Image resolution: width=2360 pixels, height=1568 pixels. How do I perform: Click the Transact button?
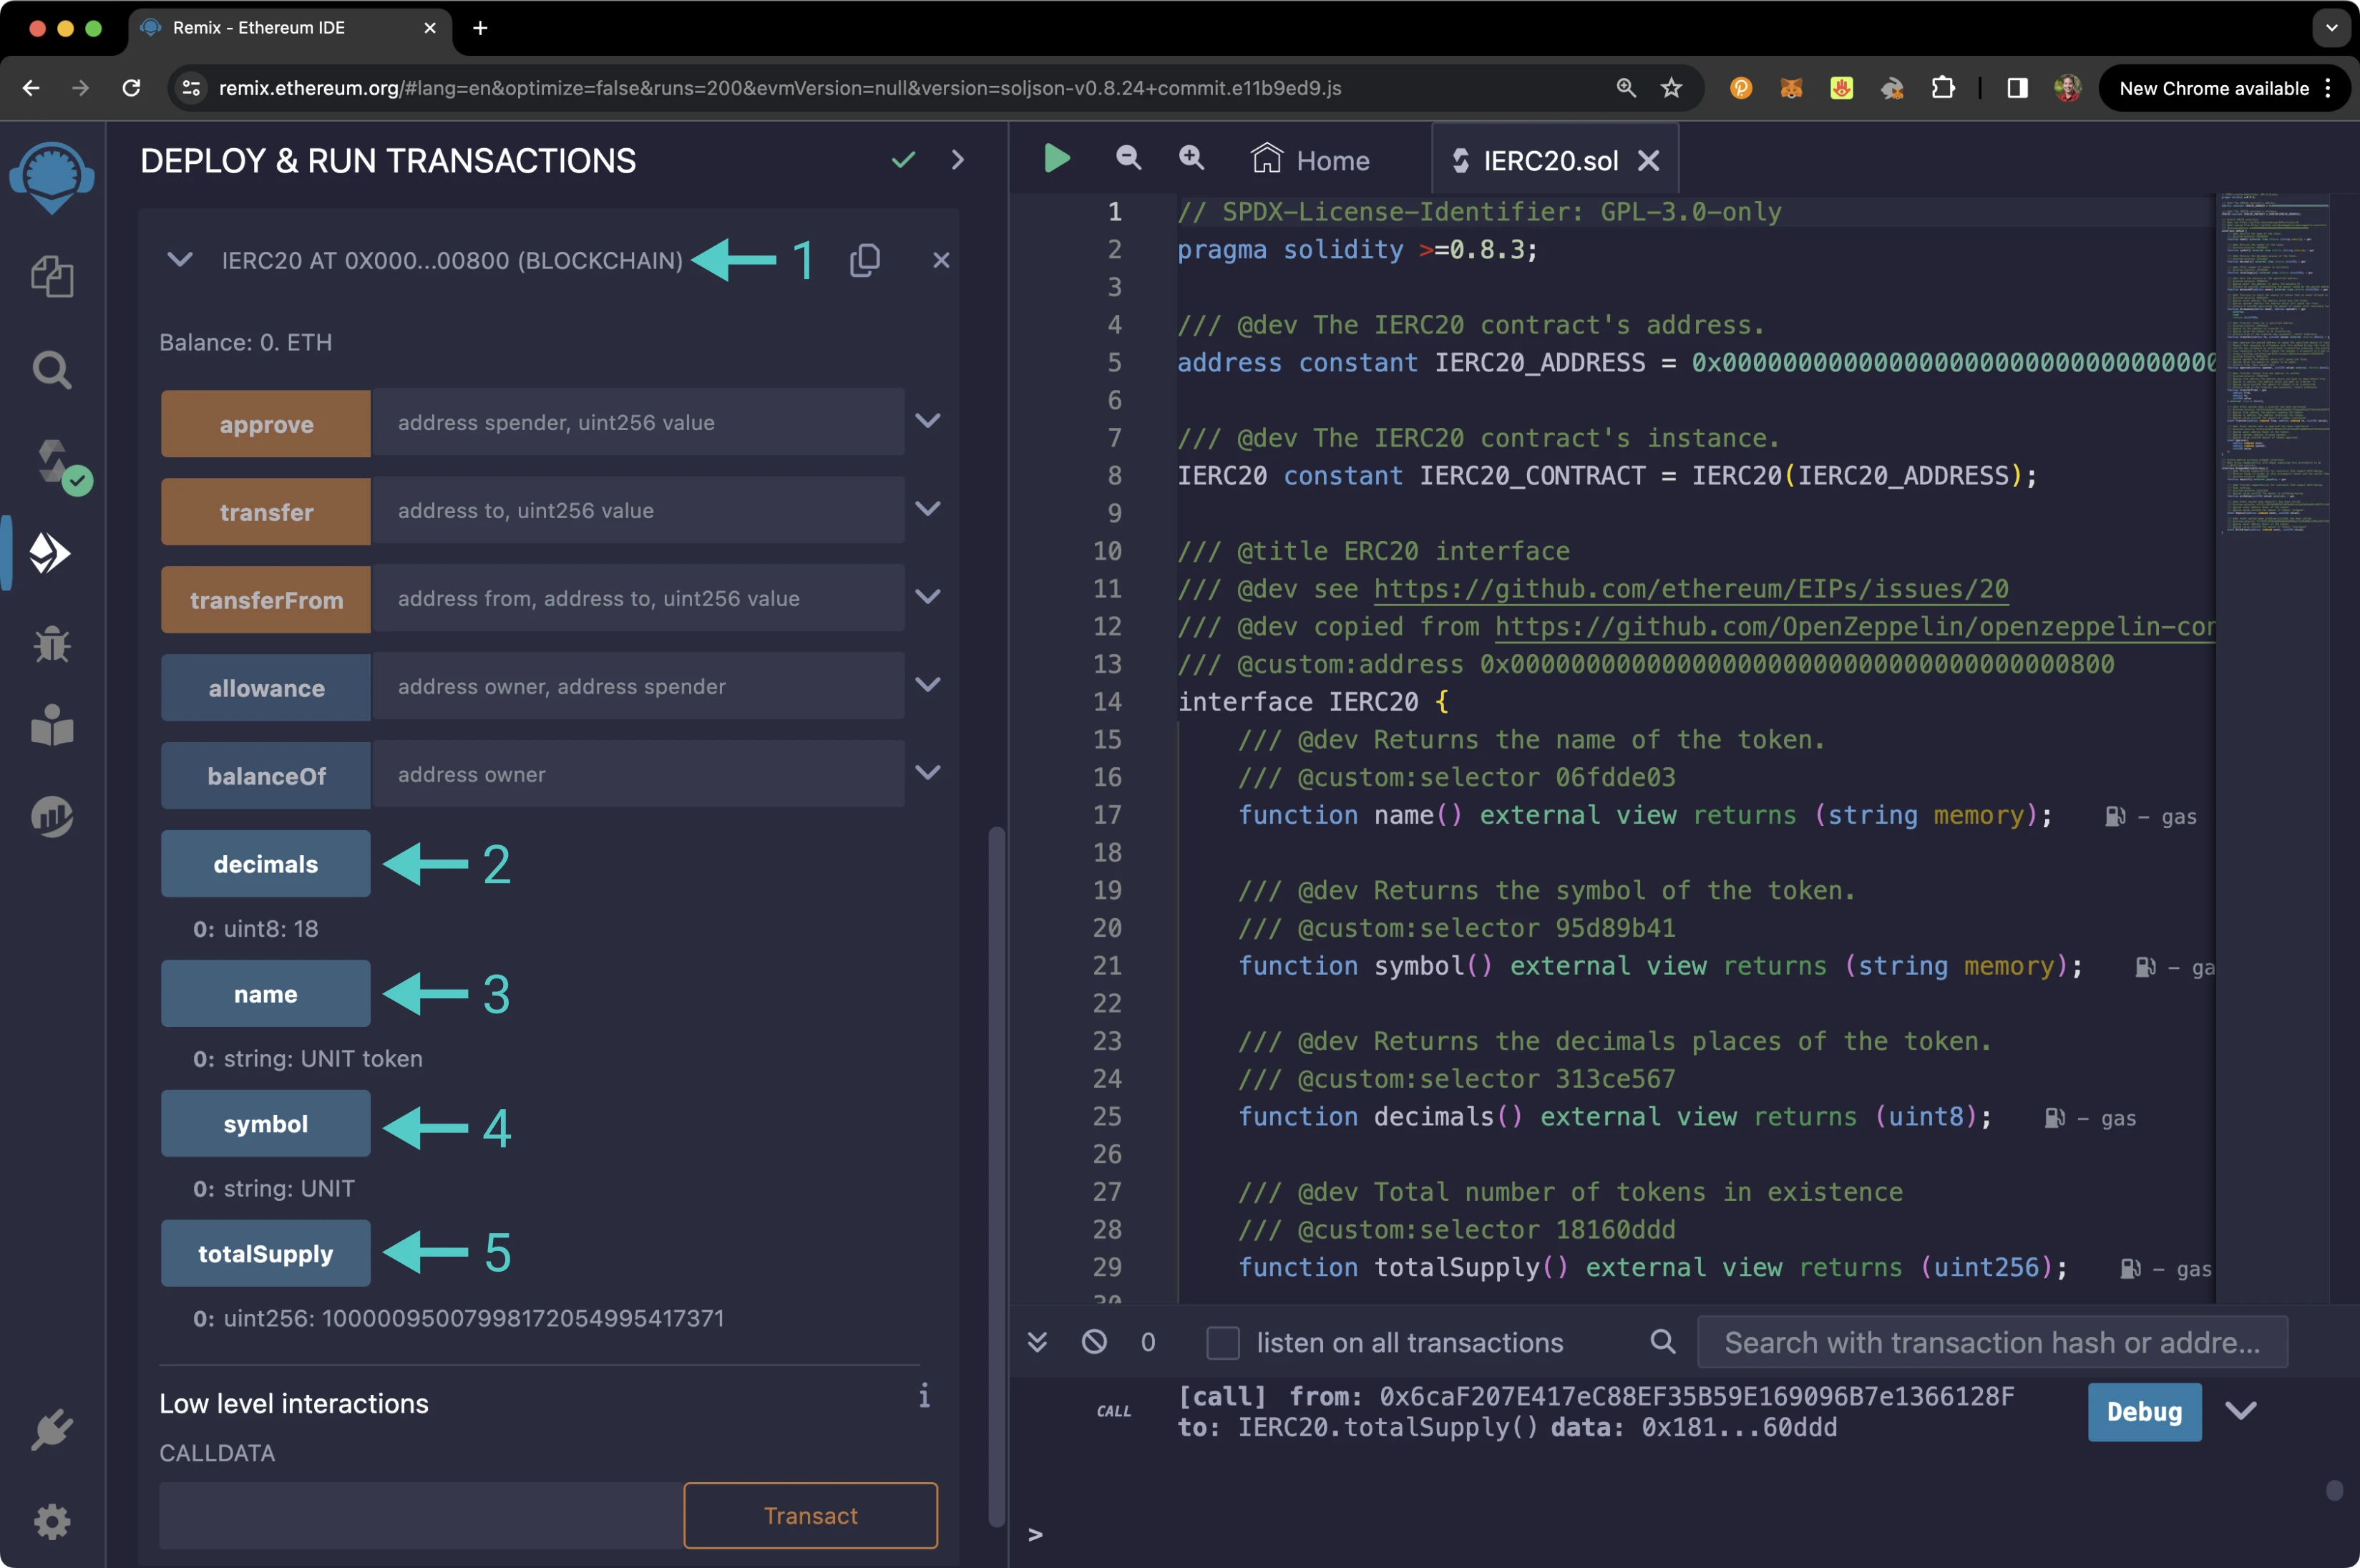pyautogui.click(x=811, y=1516)
